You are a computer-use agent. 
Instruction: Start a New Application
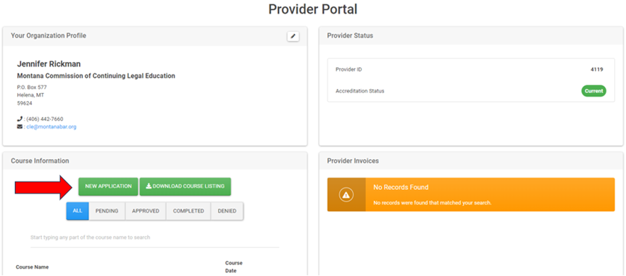point(108,186)
